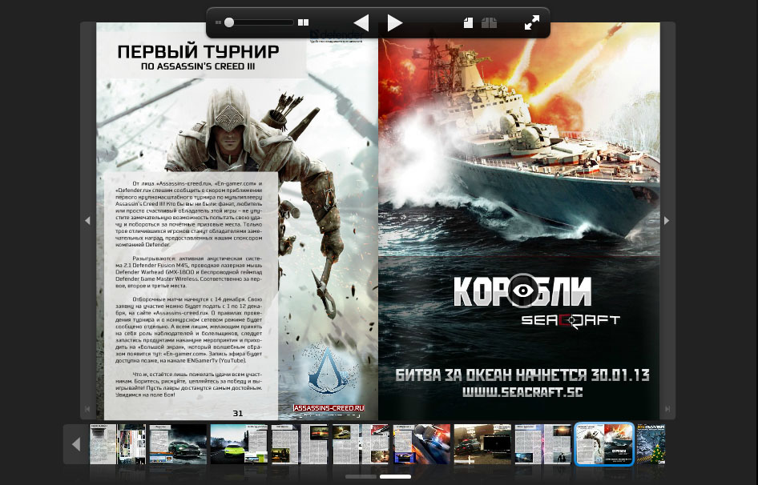758x485 pixels.
Task: Open the highlighted Assassin's Creed spread thumbnail
Action: (604, 444)
